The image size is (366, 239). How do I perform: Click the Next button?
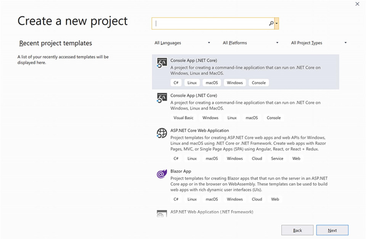tap(332, 230)
